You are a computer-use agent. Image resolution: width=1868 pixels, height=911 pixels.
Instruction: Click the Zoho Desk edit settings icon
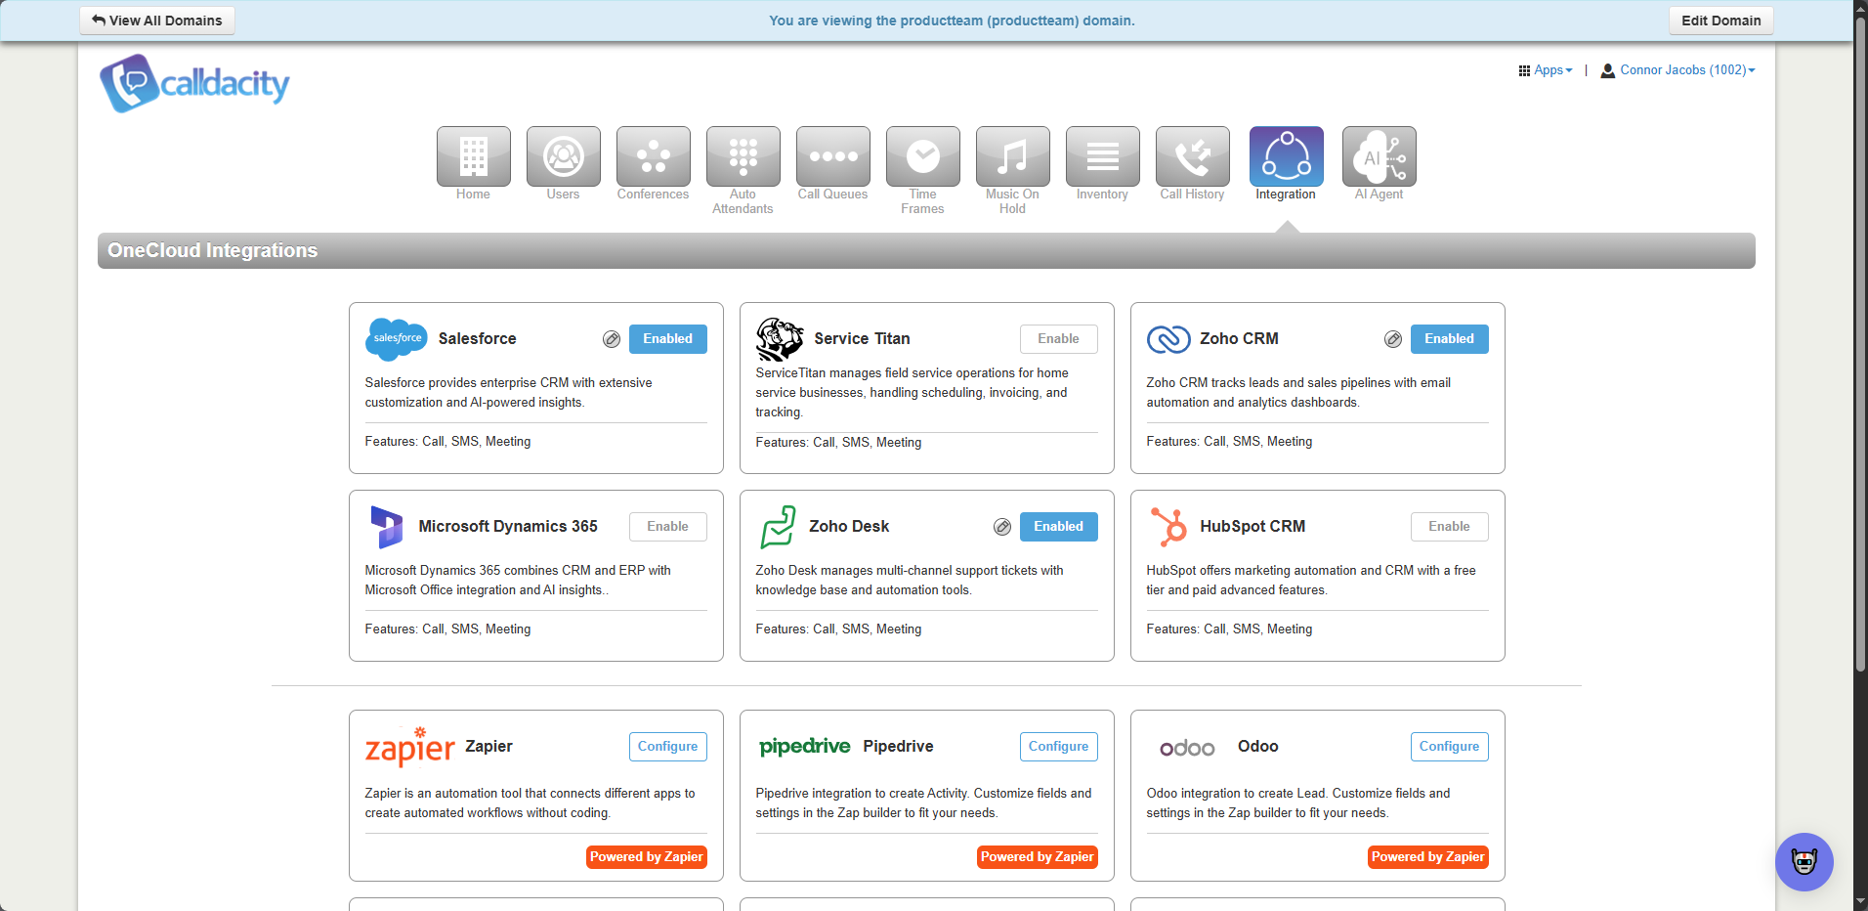pos(1002,527)
